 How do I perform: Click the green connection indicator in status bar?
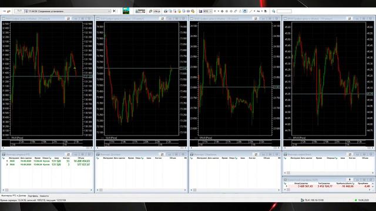coord(356,200)
